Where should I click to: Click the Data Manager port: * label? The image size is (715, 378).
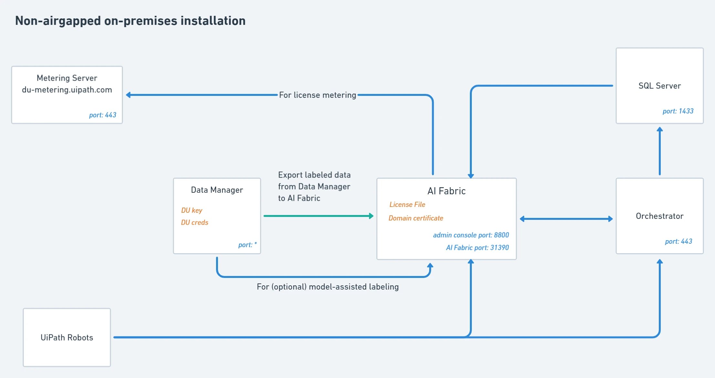click(247, 245)
